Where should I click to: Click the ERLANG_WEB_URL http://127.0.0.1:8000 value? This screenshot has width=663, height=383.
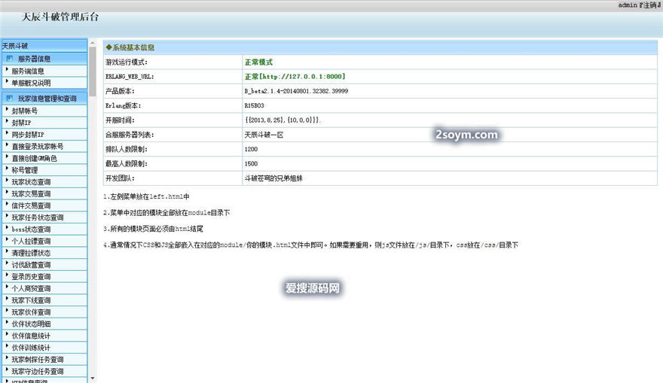coord(295,76)
